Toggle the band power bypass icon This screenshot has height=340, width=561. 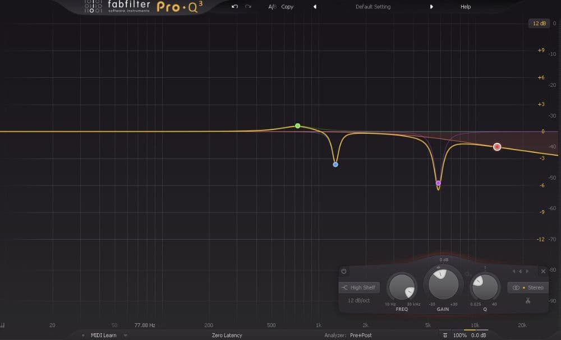344,272
